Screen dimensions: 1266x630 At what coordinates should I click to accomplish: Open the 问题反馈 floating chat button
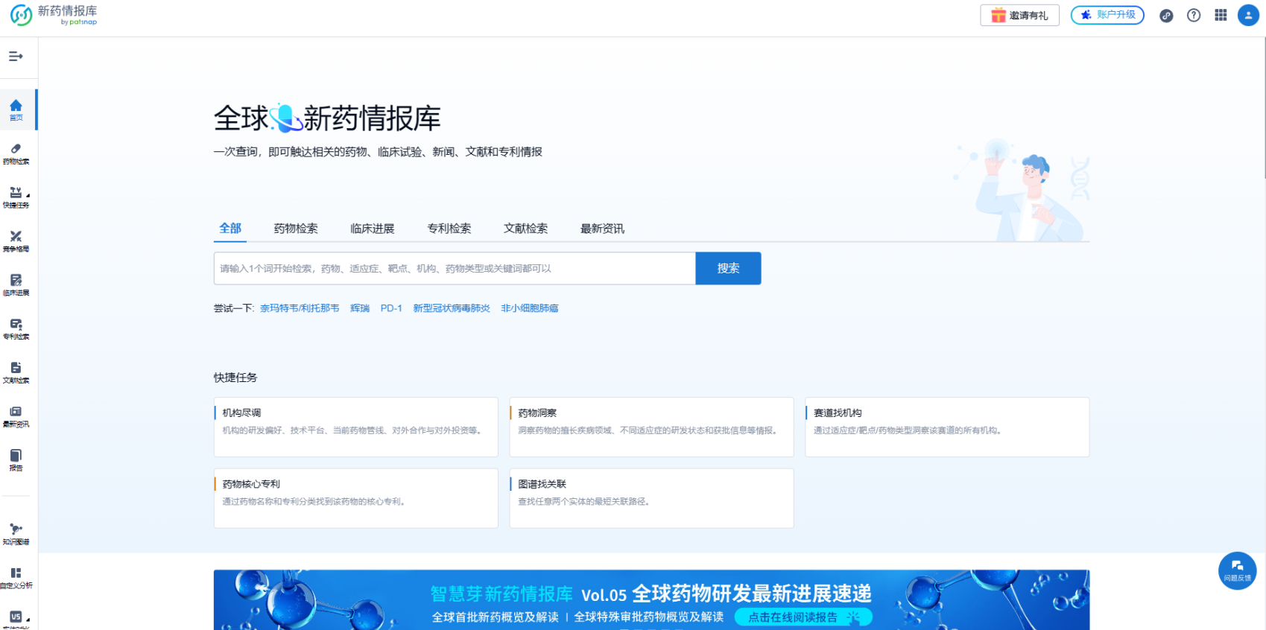point(1237,570)
